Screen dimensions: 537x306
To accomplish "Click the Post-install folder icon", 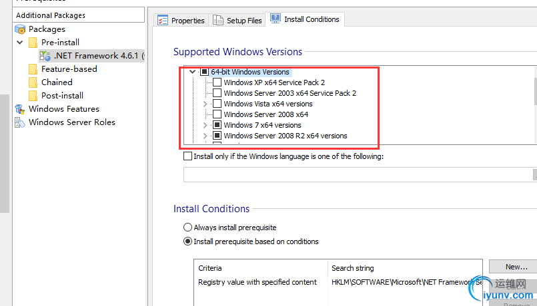I will tap(33, 96).
